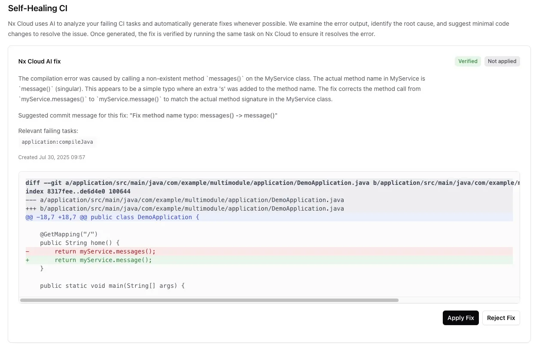Click the public static void main line
This screenshot has width=542, height=350.
(112, 286)
